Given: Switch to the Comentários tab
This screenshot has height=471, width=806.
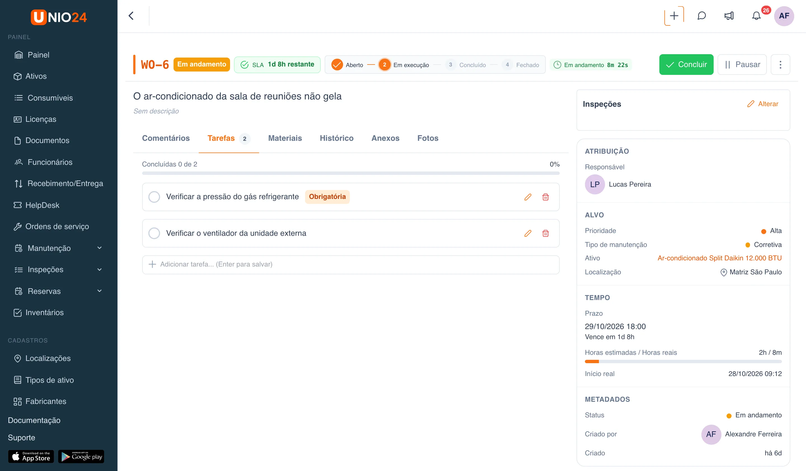Looking at the screenshot, I should coord(166,138).
